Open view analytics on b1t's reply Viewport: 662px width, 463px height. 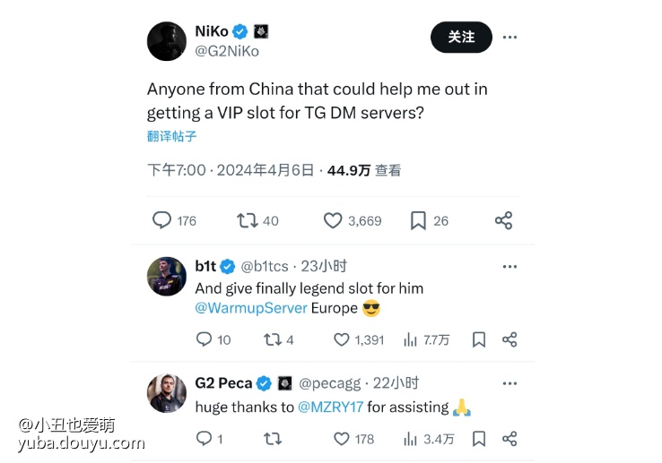(x=410, y=339)
